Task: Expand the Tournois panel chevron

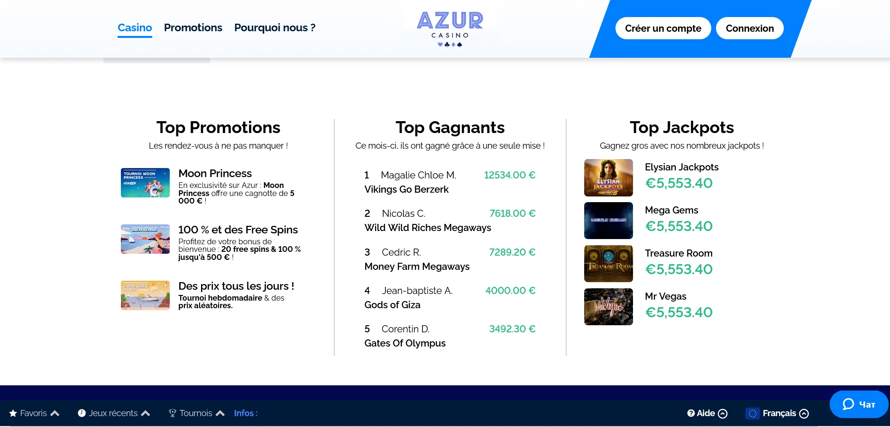Action: pyautogui.click(x=220, y=413)
